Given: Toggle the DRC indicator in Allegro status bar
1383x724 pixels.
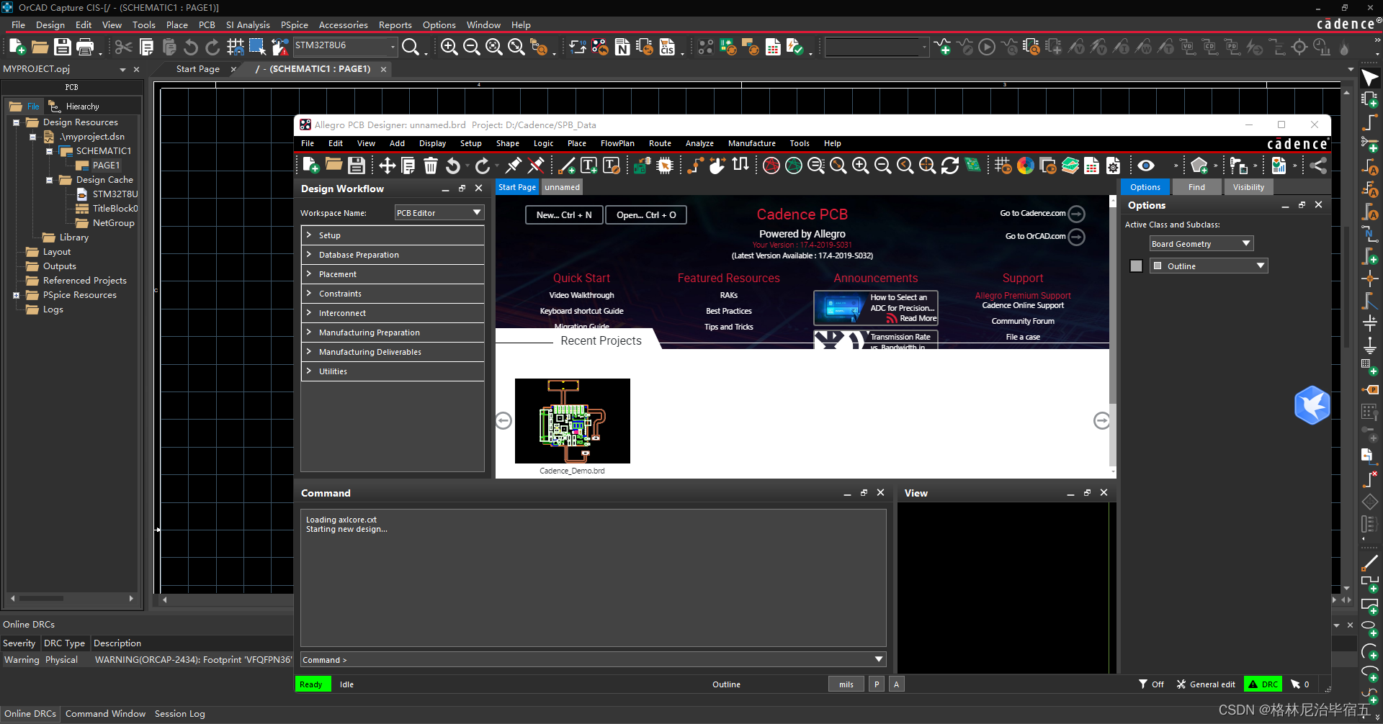Looking at the screenshot, I should tap(1263, 684).
